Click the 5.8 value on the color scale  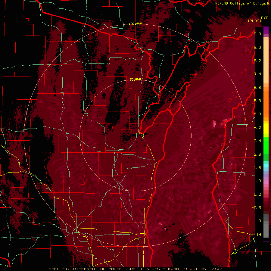pos(257,101)
